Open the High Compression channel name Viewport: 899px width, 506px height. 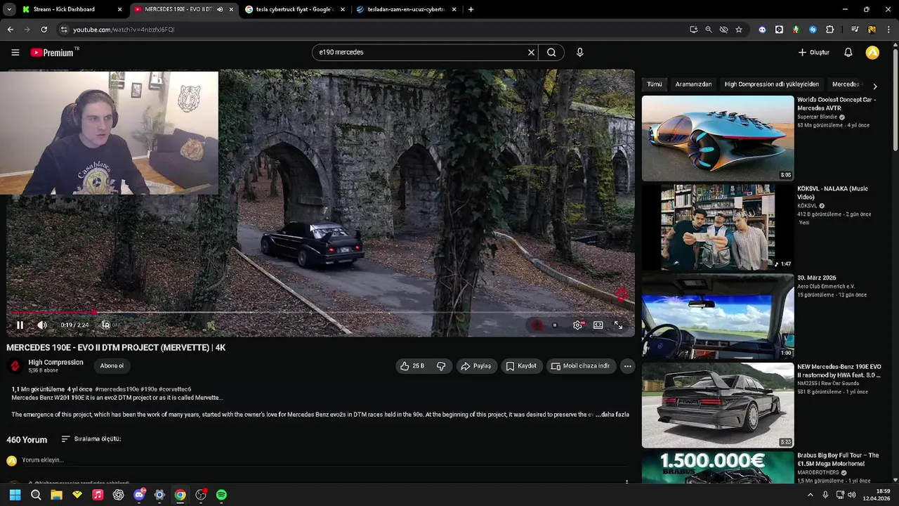tap(55, 363)
